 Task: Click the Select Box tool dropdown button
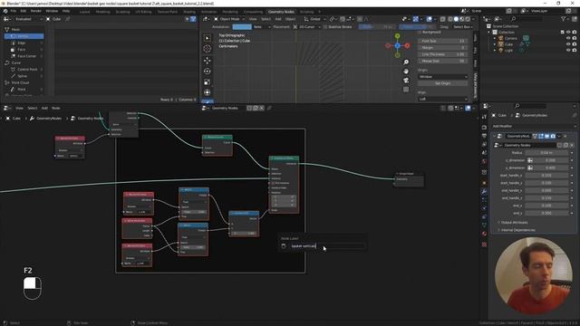pyautogui.click(x=463, y=27)
